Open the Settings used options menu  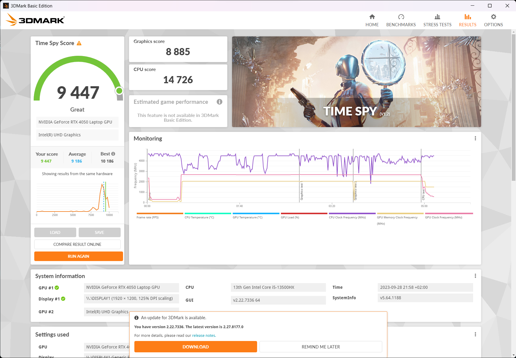click(475, 334)
